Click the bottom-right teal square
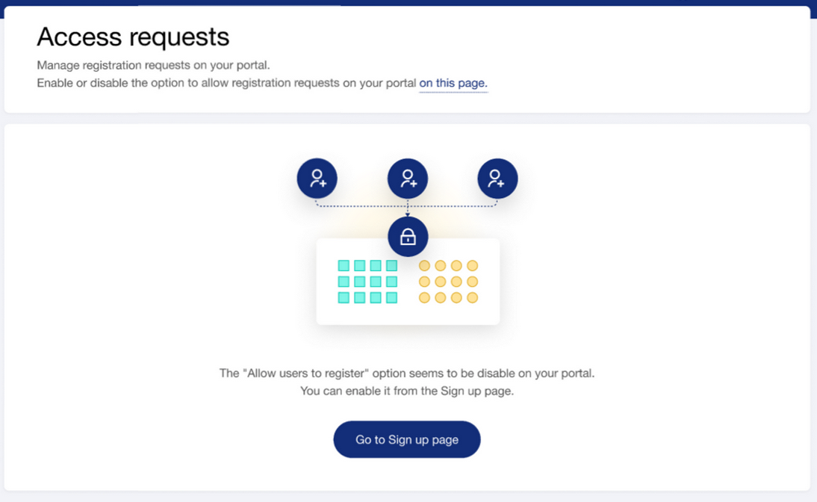817x502 pixels. pos(391,297)
